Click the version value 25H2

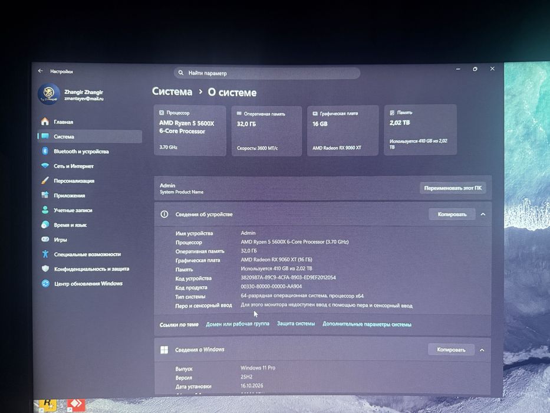click(x=246, y=376)
